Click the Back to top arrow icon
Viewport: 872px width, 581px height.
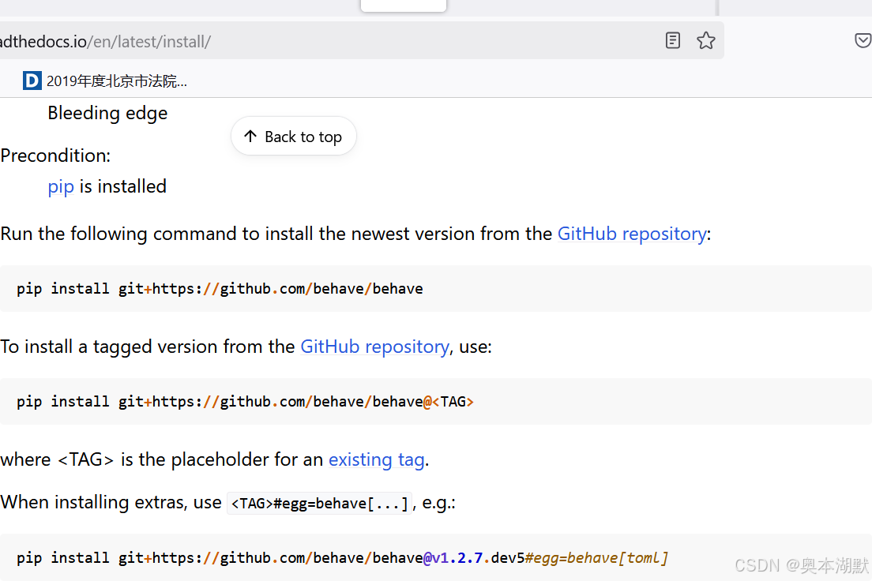coord(250,136)
